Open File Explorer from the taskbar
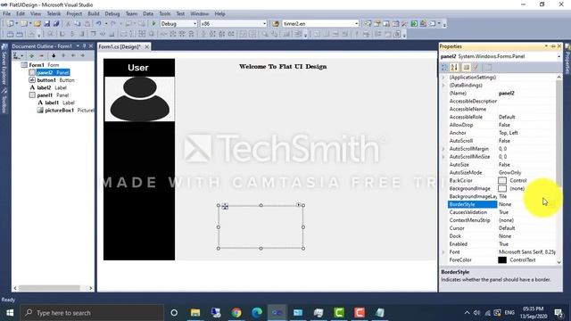571x321 pixels. point(195,313)
